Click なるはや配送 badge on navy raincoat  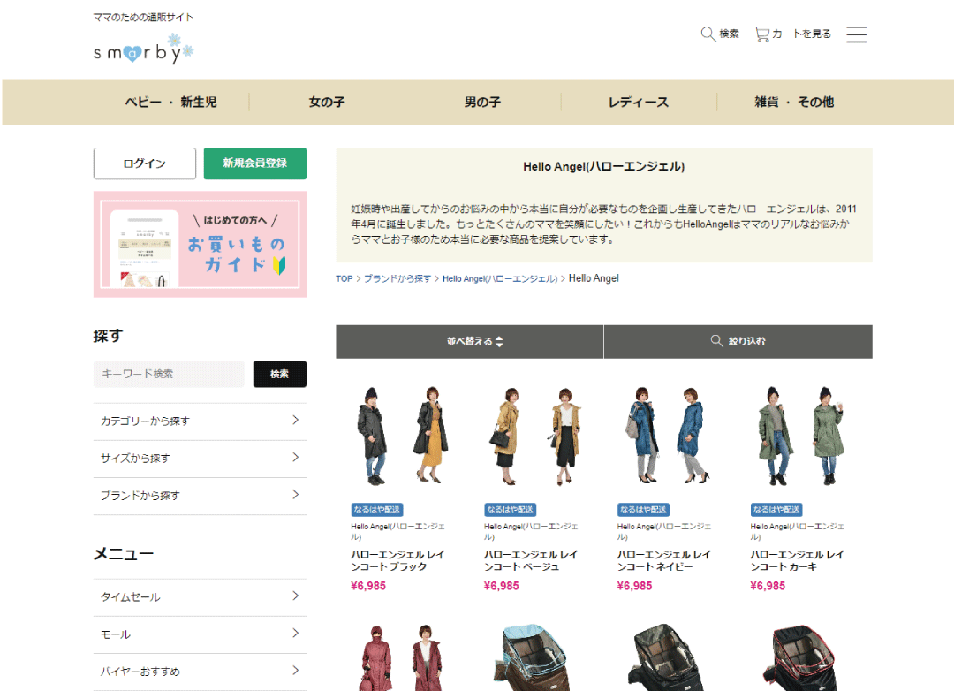(643, 510)
